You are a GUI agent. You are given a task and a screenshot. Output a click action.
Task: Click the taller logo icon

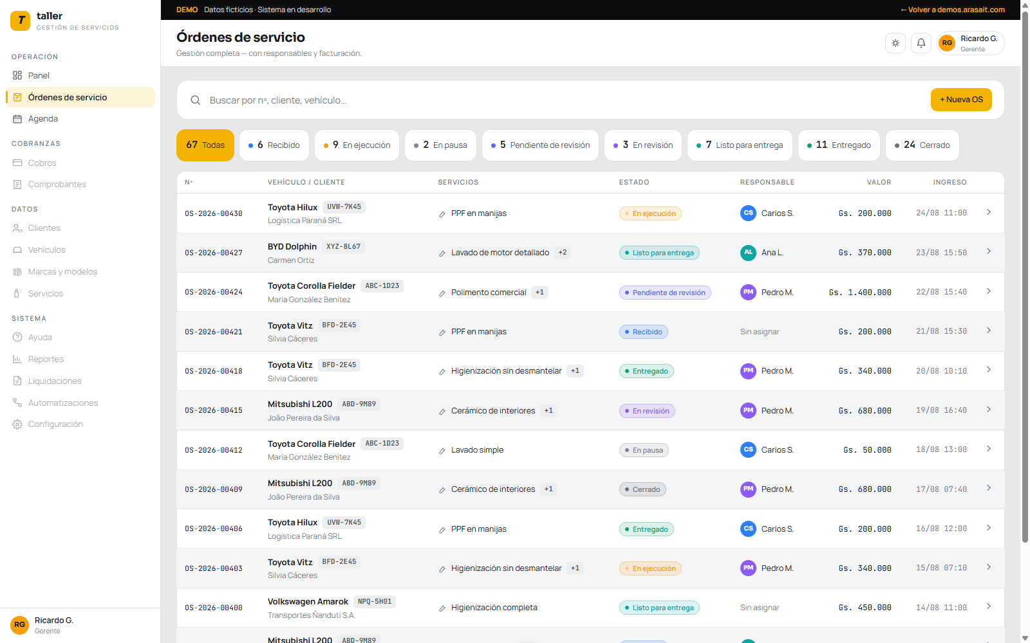click(21, 21)
